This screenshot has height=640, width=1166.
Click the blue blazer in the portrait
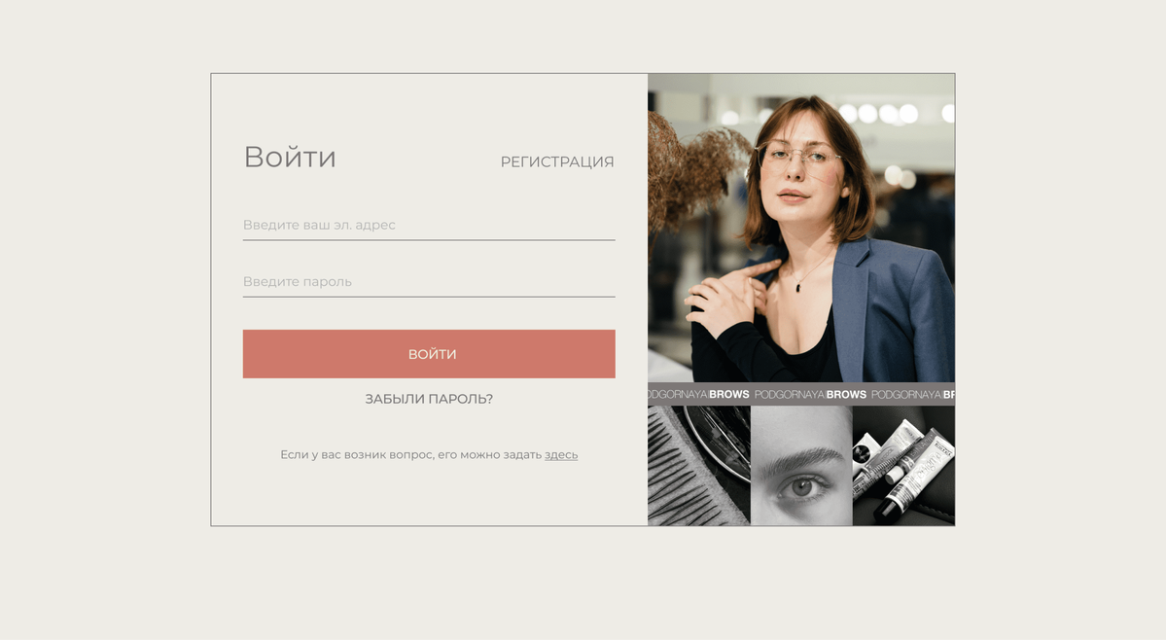pyautogui.click(x=893, y=310)
